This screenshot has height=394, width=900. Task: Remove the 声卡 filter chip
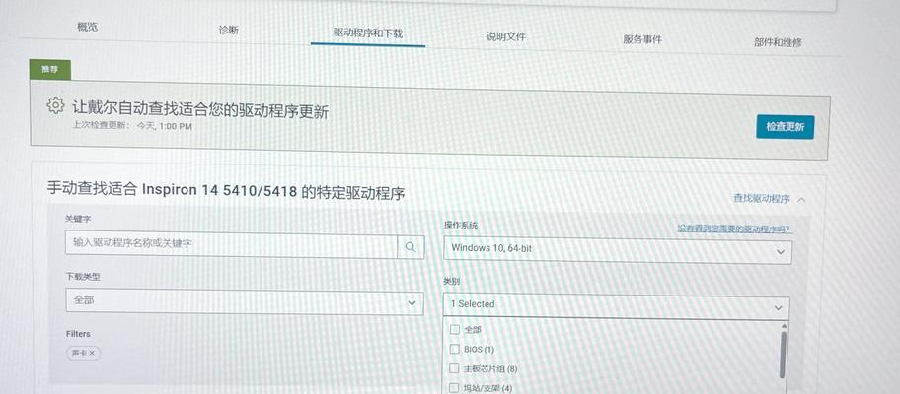[91, 353]
